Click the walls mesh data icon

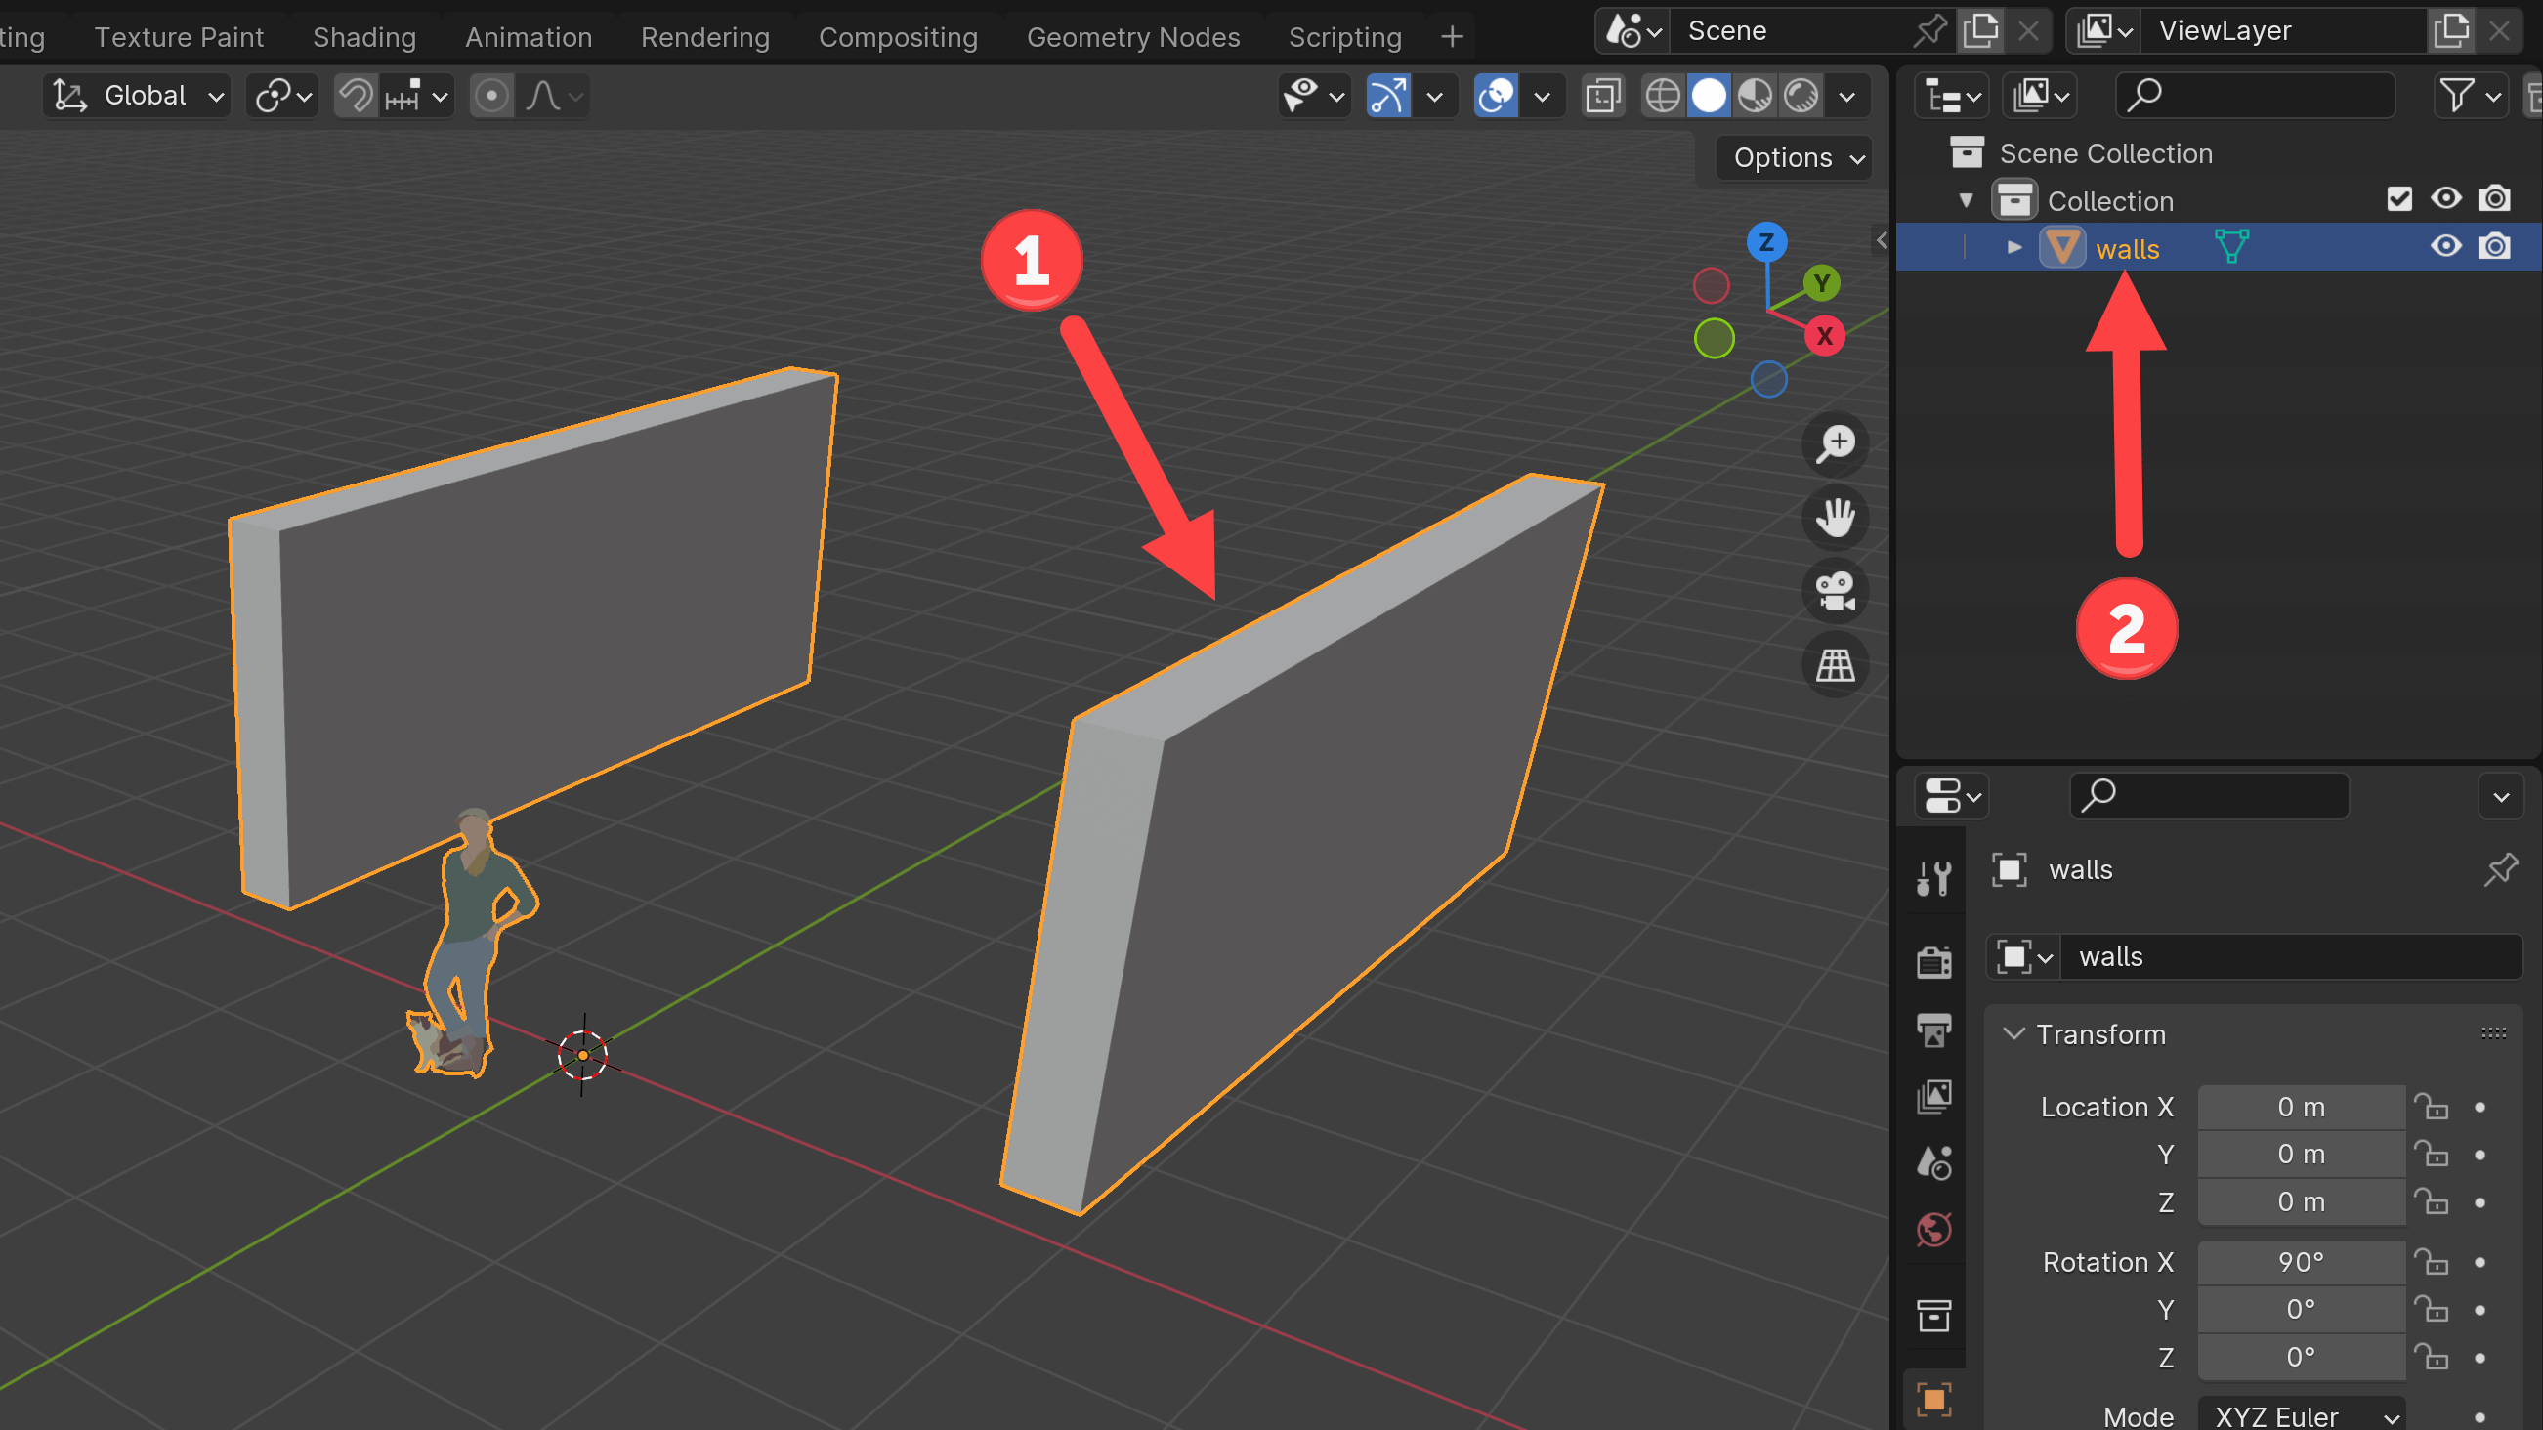point(2231,247)
